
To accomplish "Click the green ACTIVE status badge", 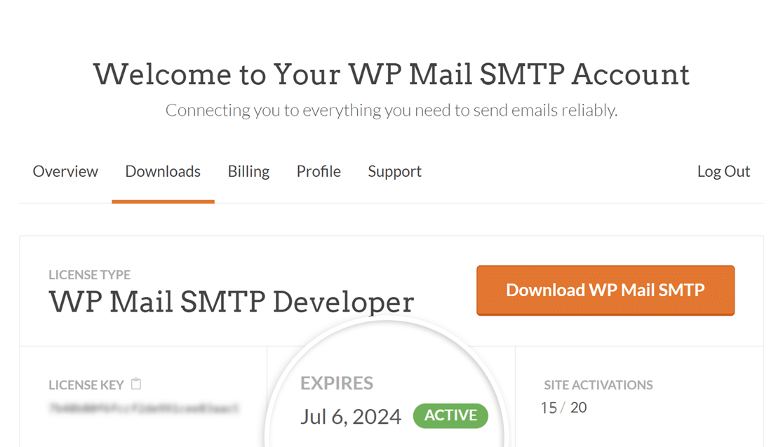I will [450, 415].
